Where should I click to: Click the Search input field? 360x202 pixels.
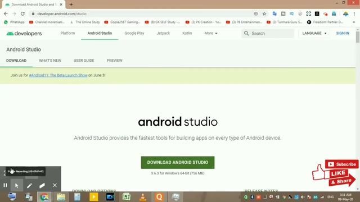click(x=268, y=34)
